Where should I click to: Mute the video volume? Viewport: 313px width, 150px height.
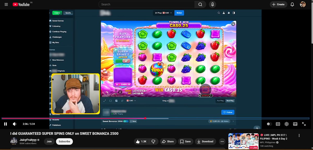pyautogui.click(x=15, y=124)
